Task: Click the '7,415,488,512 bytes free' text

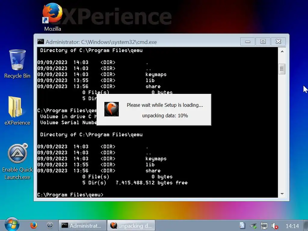Action: point(152,183)
